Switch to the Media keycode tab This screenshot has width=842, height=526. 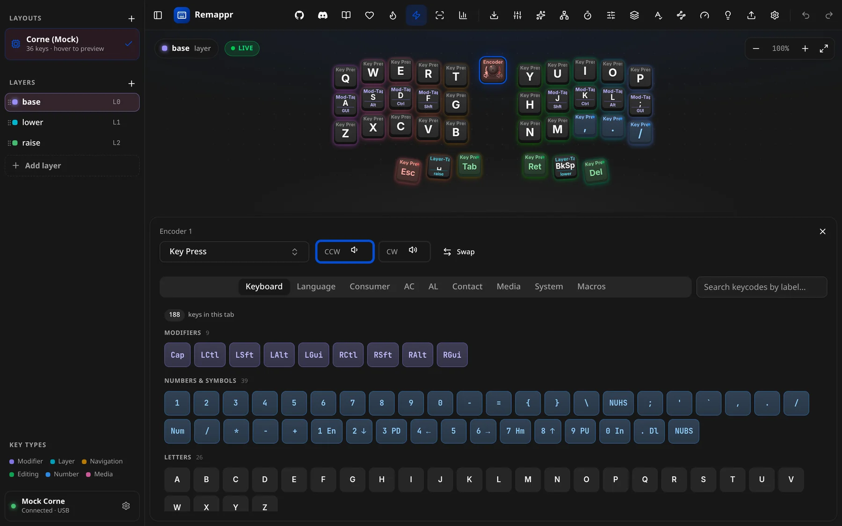pyautogui.click(x=508, y=287)
